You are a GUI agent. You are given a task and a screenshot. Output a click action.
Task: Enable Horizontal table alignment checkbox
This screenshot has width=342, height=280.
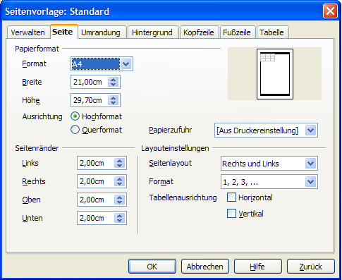231,197
